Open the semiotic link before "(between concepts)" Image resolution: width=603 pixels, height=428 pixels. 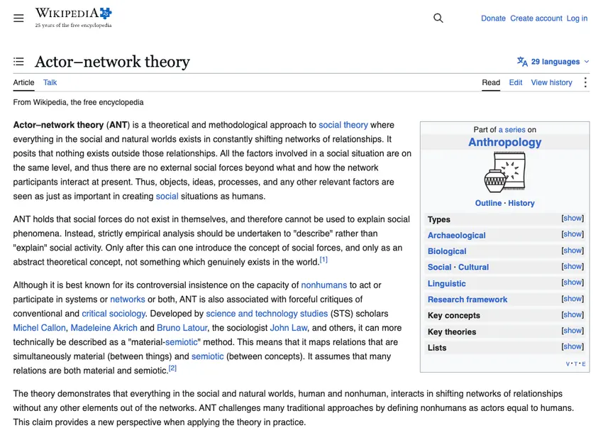coord(207,356)
